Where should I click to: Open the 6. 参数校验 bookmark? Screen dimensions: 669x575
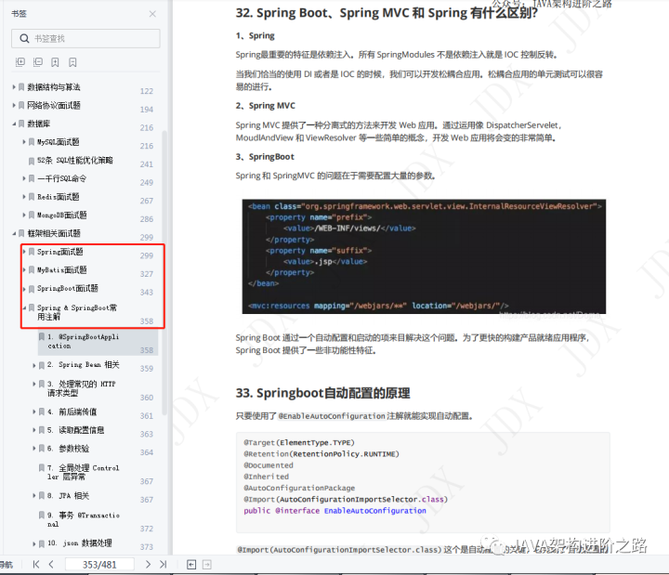pyautogui.click(x=68, y=449)
